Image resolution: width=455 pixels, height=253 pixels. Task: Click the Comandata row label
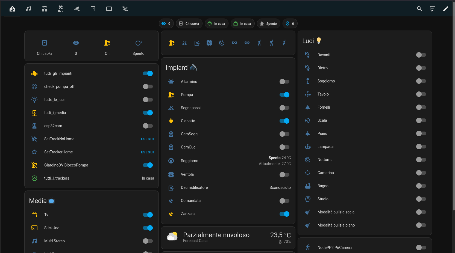point(191,201)
